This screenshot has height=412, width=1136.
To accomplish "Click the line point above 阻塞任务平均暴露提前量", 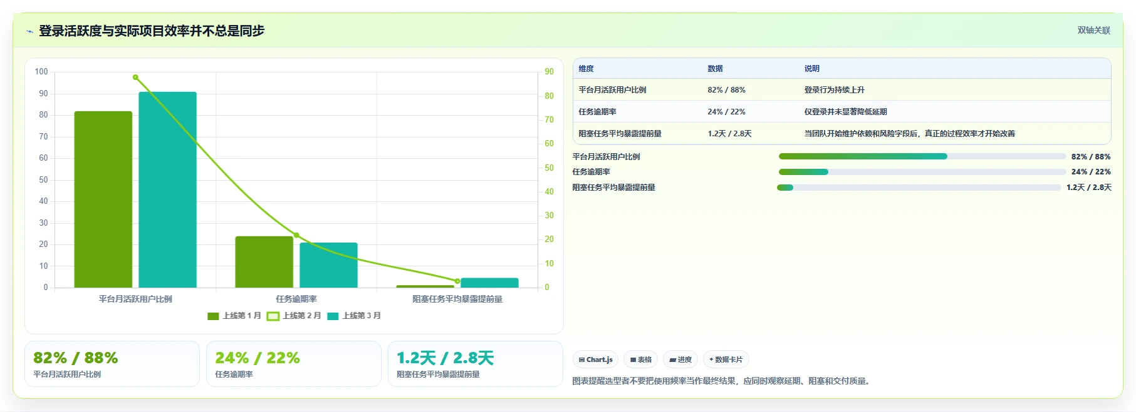I will [457, 281].
